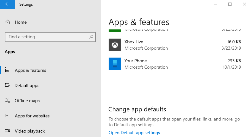Select the Apps for websites icon
The height and width of the screenshot is (137, 248).
coord(7,116)
